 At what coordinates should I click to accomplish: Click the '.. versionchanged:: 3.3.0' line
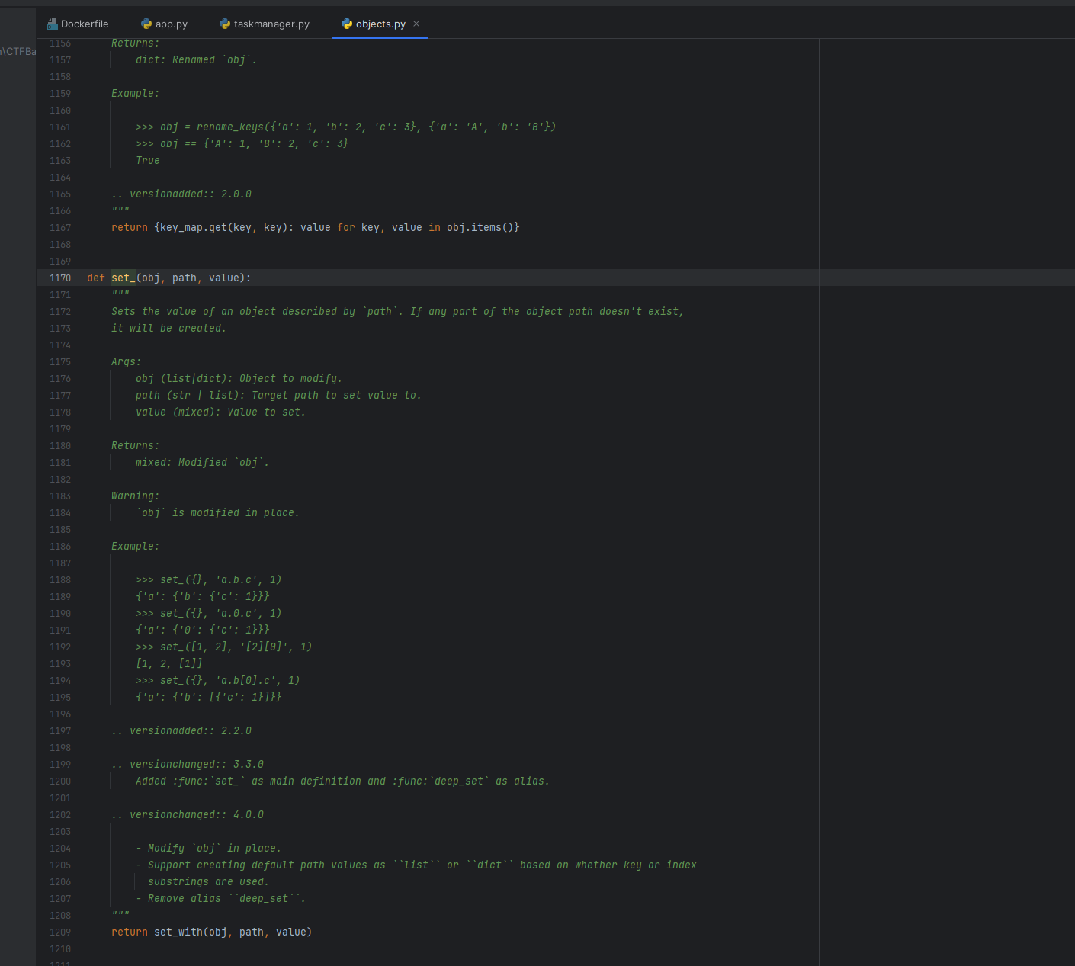188,764
